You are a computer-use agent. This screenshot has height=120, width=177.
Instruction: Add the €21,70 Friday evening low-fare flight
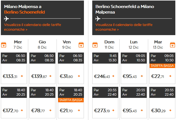tap(79, 110)
